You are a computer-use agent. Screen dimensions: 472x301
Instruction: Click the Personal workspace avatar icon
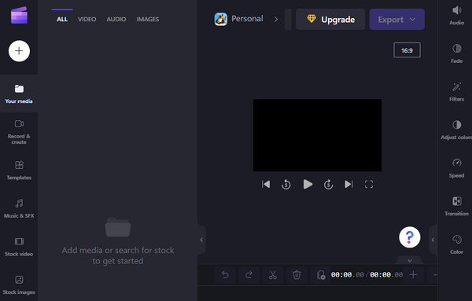click(220, 19)
